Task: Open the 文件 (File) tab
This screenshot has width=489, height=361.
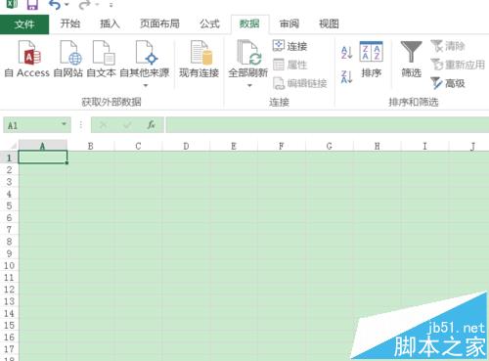Action: [24, 24]
